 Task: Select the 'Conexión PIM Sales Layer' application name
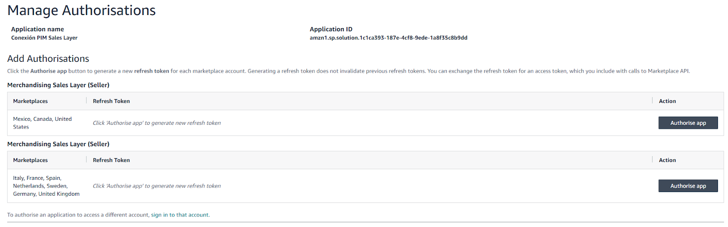point(44,38)
